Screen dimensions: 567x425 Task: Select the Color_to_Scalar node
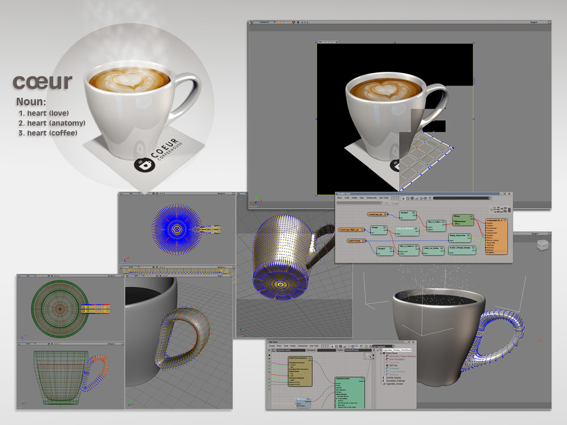pyautogui.click(x=433, y=250)
